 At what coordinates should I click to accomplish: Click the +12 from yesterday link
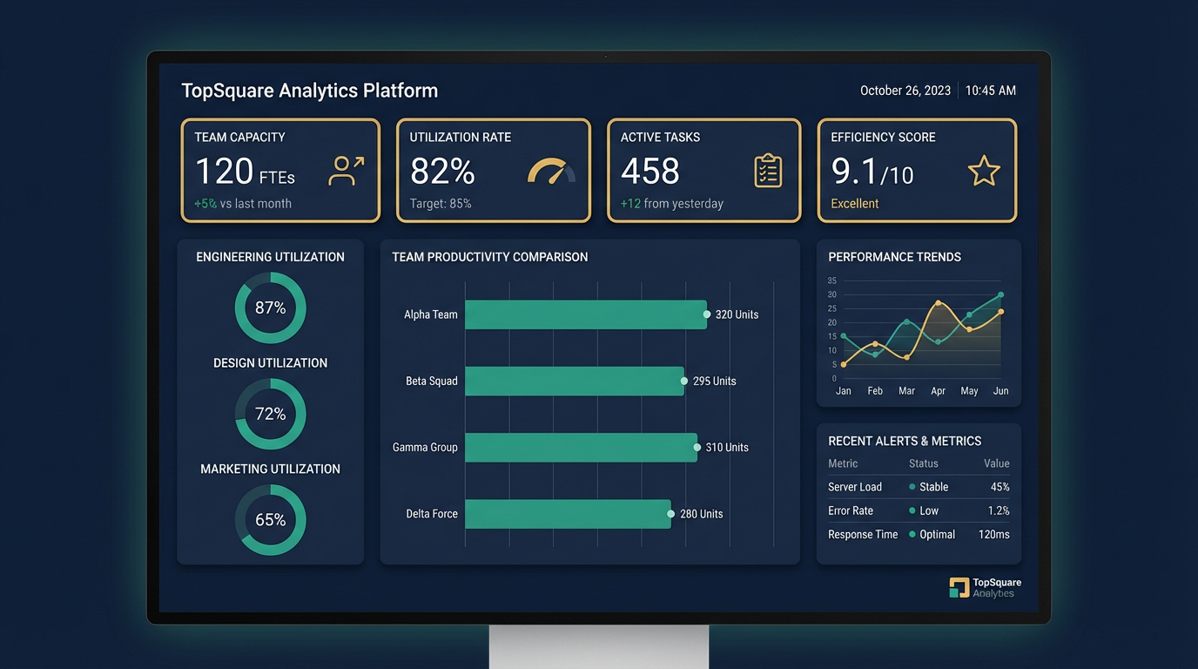point(670,203)
